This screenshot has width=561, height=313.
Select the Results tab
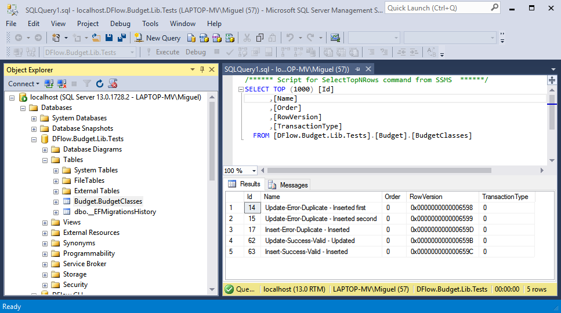pyautogui.click(x=244, y=184)
